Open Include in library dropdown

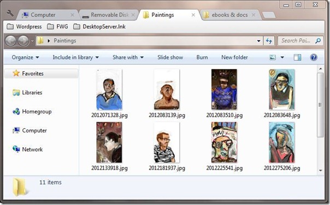tap(75, 57)
